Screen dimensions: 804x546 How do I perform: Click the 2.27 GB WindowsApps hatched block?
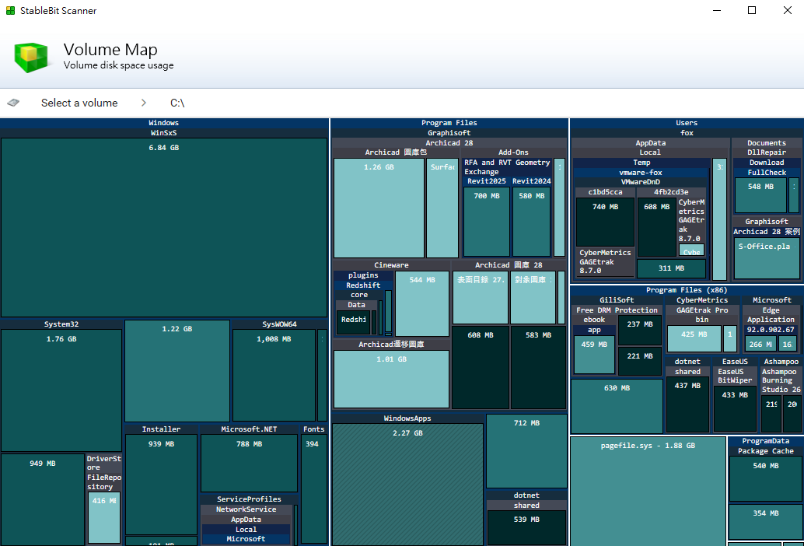pyautogui.click(x=407, y=485)
